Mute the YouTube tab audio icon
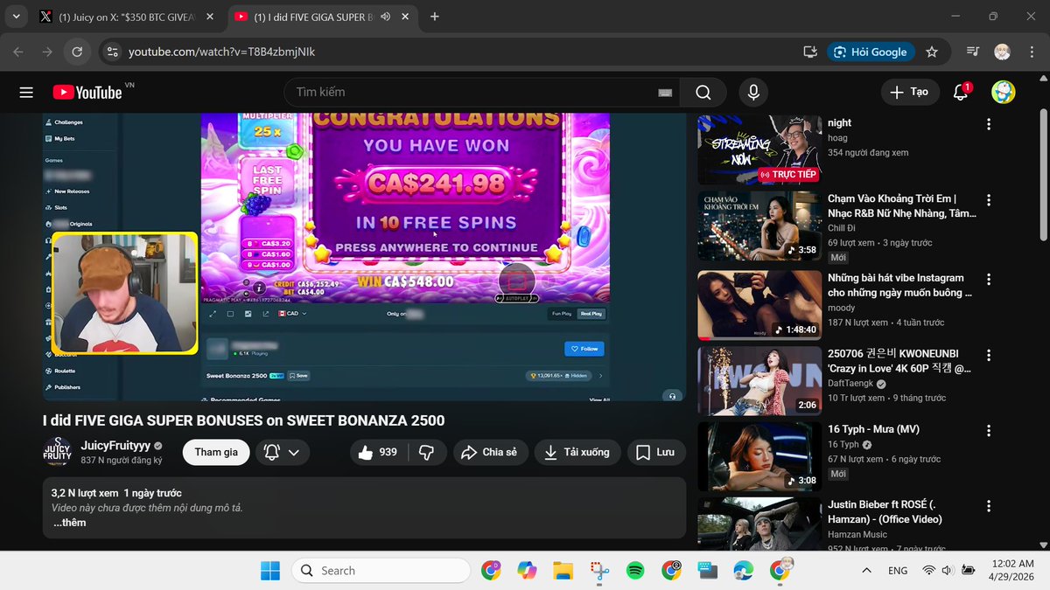The width and height of the screenshot is (1050, 590). (385, 17)
